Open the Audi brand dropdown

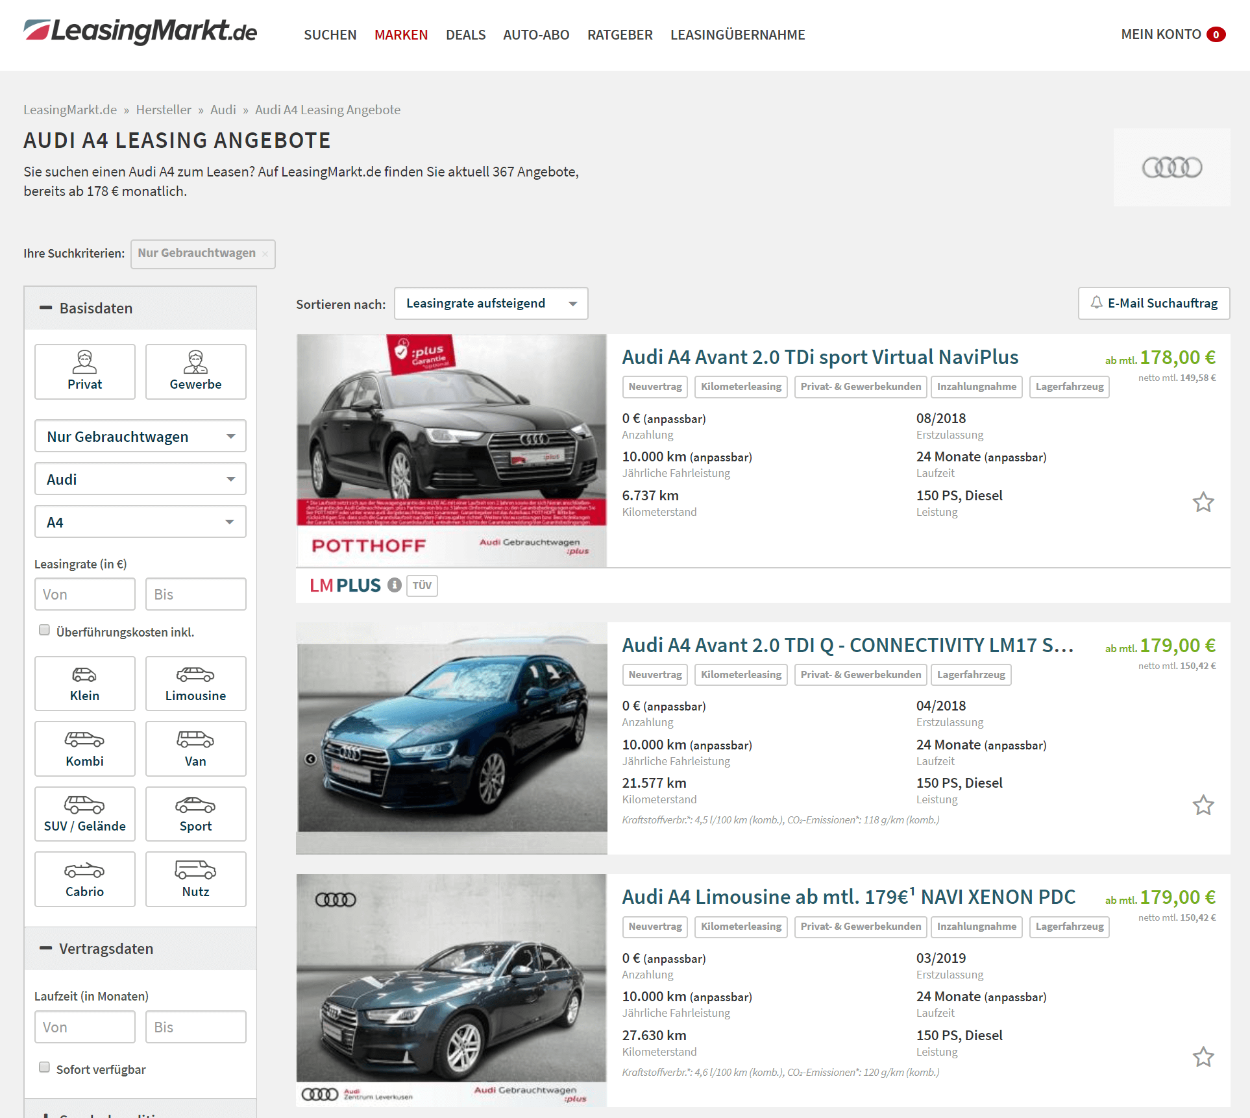(140, 479)
